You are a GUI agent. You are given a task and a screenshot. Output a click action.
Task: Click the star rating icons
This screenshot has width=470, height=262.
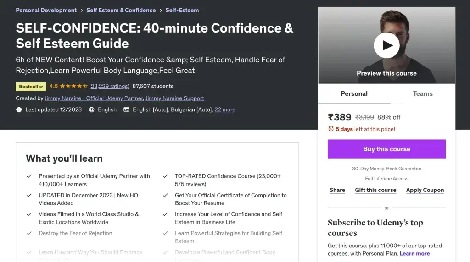pyautogui.click(x=74, y=86)
